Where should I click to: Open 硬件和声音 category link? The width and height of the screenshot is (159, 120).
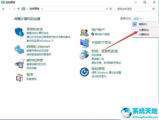coord(35,60)
